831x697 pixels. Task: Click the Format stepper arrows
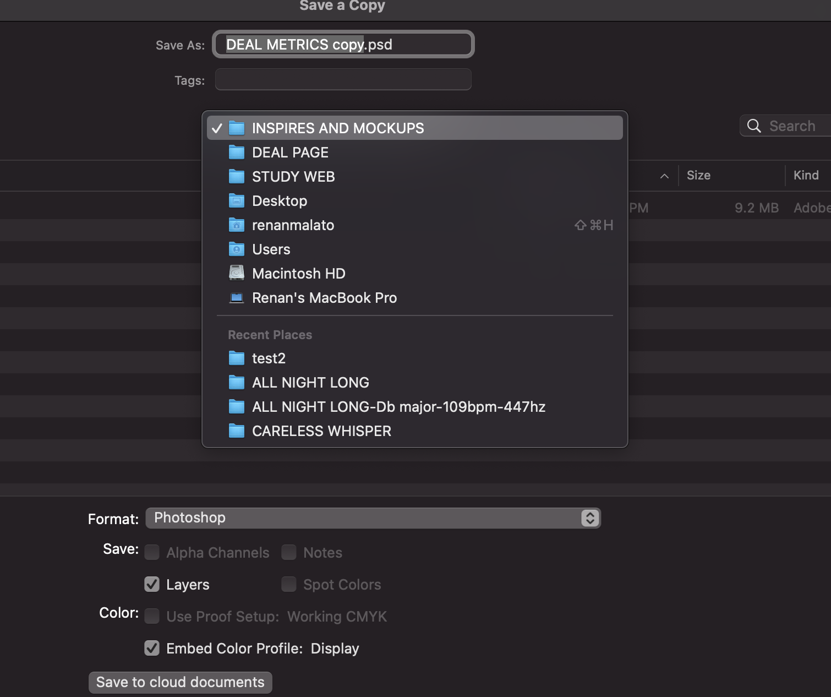pos(589,518)
